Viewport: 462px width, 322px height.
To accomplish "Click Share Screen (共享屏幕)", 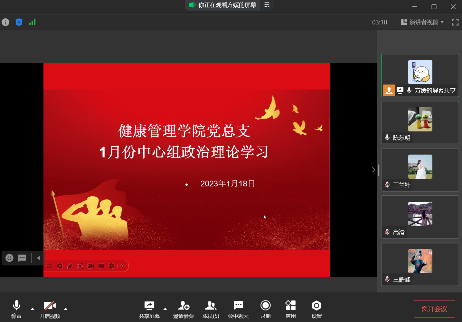I will 149,309.
